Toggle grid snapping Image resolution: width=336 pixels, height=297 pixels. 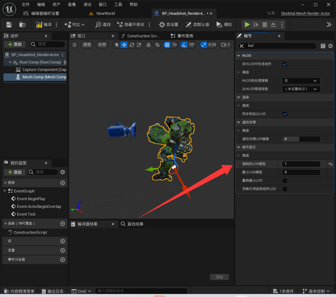167,45
